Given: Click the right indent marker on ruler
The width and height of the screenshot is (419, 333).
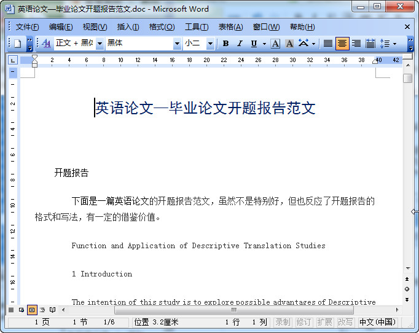Looking at the screenshot, I should point(375,61).
